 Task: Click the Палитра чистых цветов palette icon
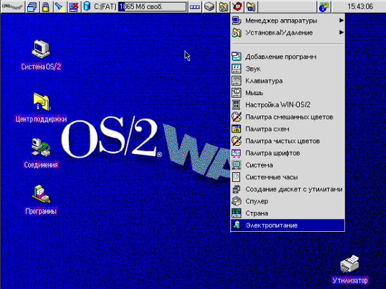[237, 141]
